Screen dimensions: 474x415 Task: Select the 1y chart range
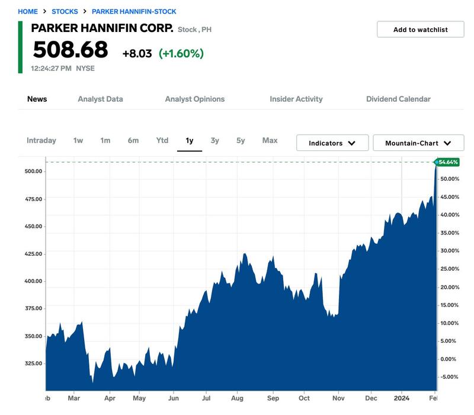point(190,140)
